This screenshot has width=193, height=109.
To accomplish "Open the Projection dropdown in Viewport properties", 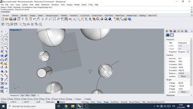I will click(x=188, y=52).
